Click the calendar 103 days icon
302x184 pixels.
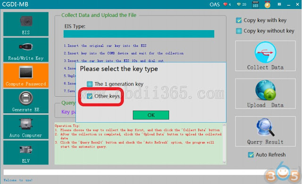click(x=255, y=4)
